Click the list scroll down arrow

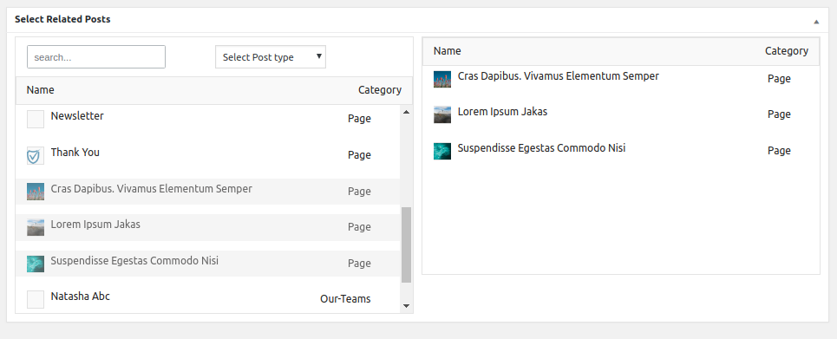[406, 306]
